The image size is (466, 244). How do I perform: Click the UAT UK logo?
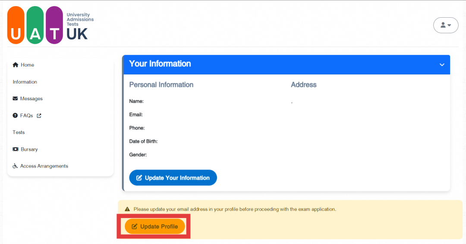tap(50, 25)
